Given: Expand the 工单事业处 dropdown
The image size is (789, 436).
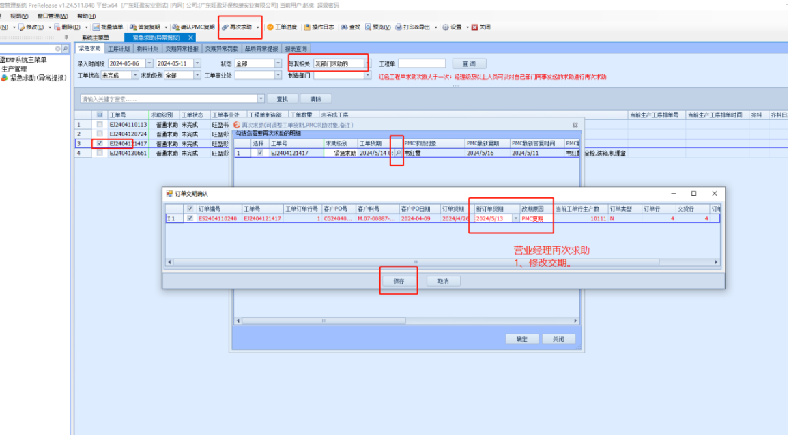Looking at the screenshot, I should [278, 76].
